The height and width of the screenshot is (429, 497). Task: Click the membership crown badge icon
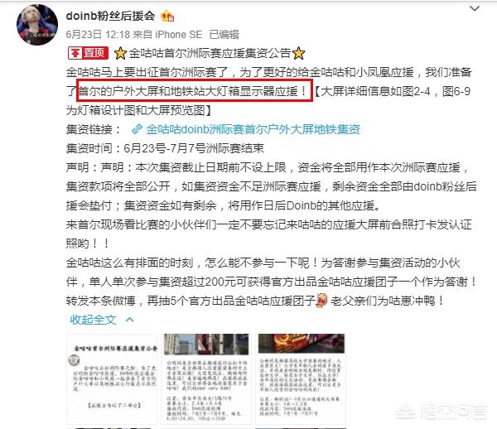167,17
